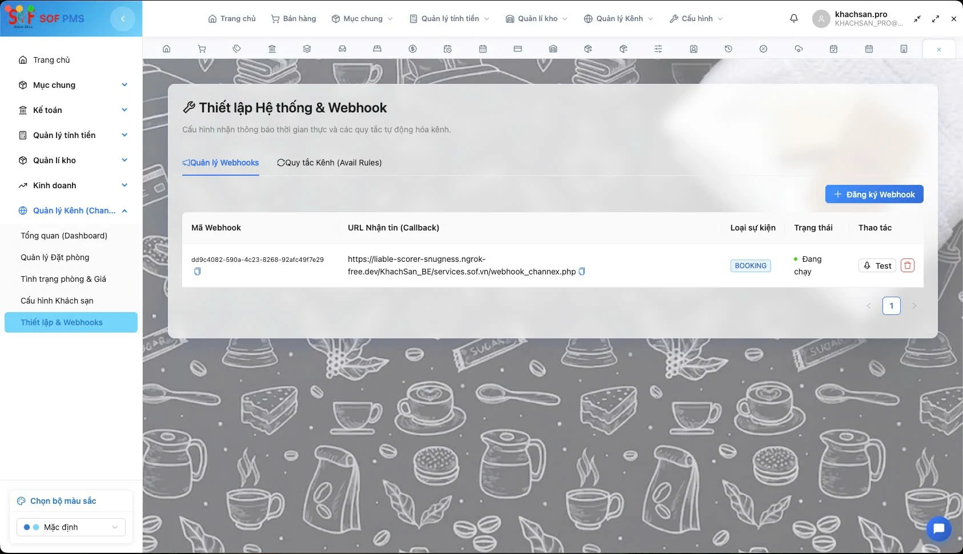Click the BOOKING event type tag
This screenshot has width=963, height=554.
coord(751,265)
